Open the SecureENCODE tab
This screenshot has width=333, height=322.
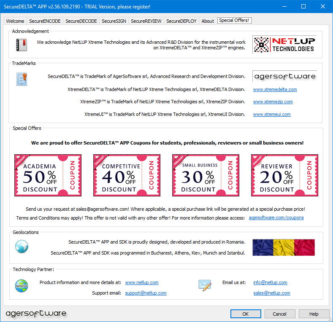pyautogui.click(x=45, y=21)
